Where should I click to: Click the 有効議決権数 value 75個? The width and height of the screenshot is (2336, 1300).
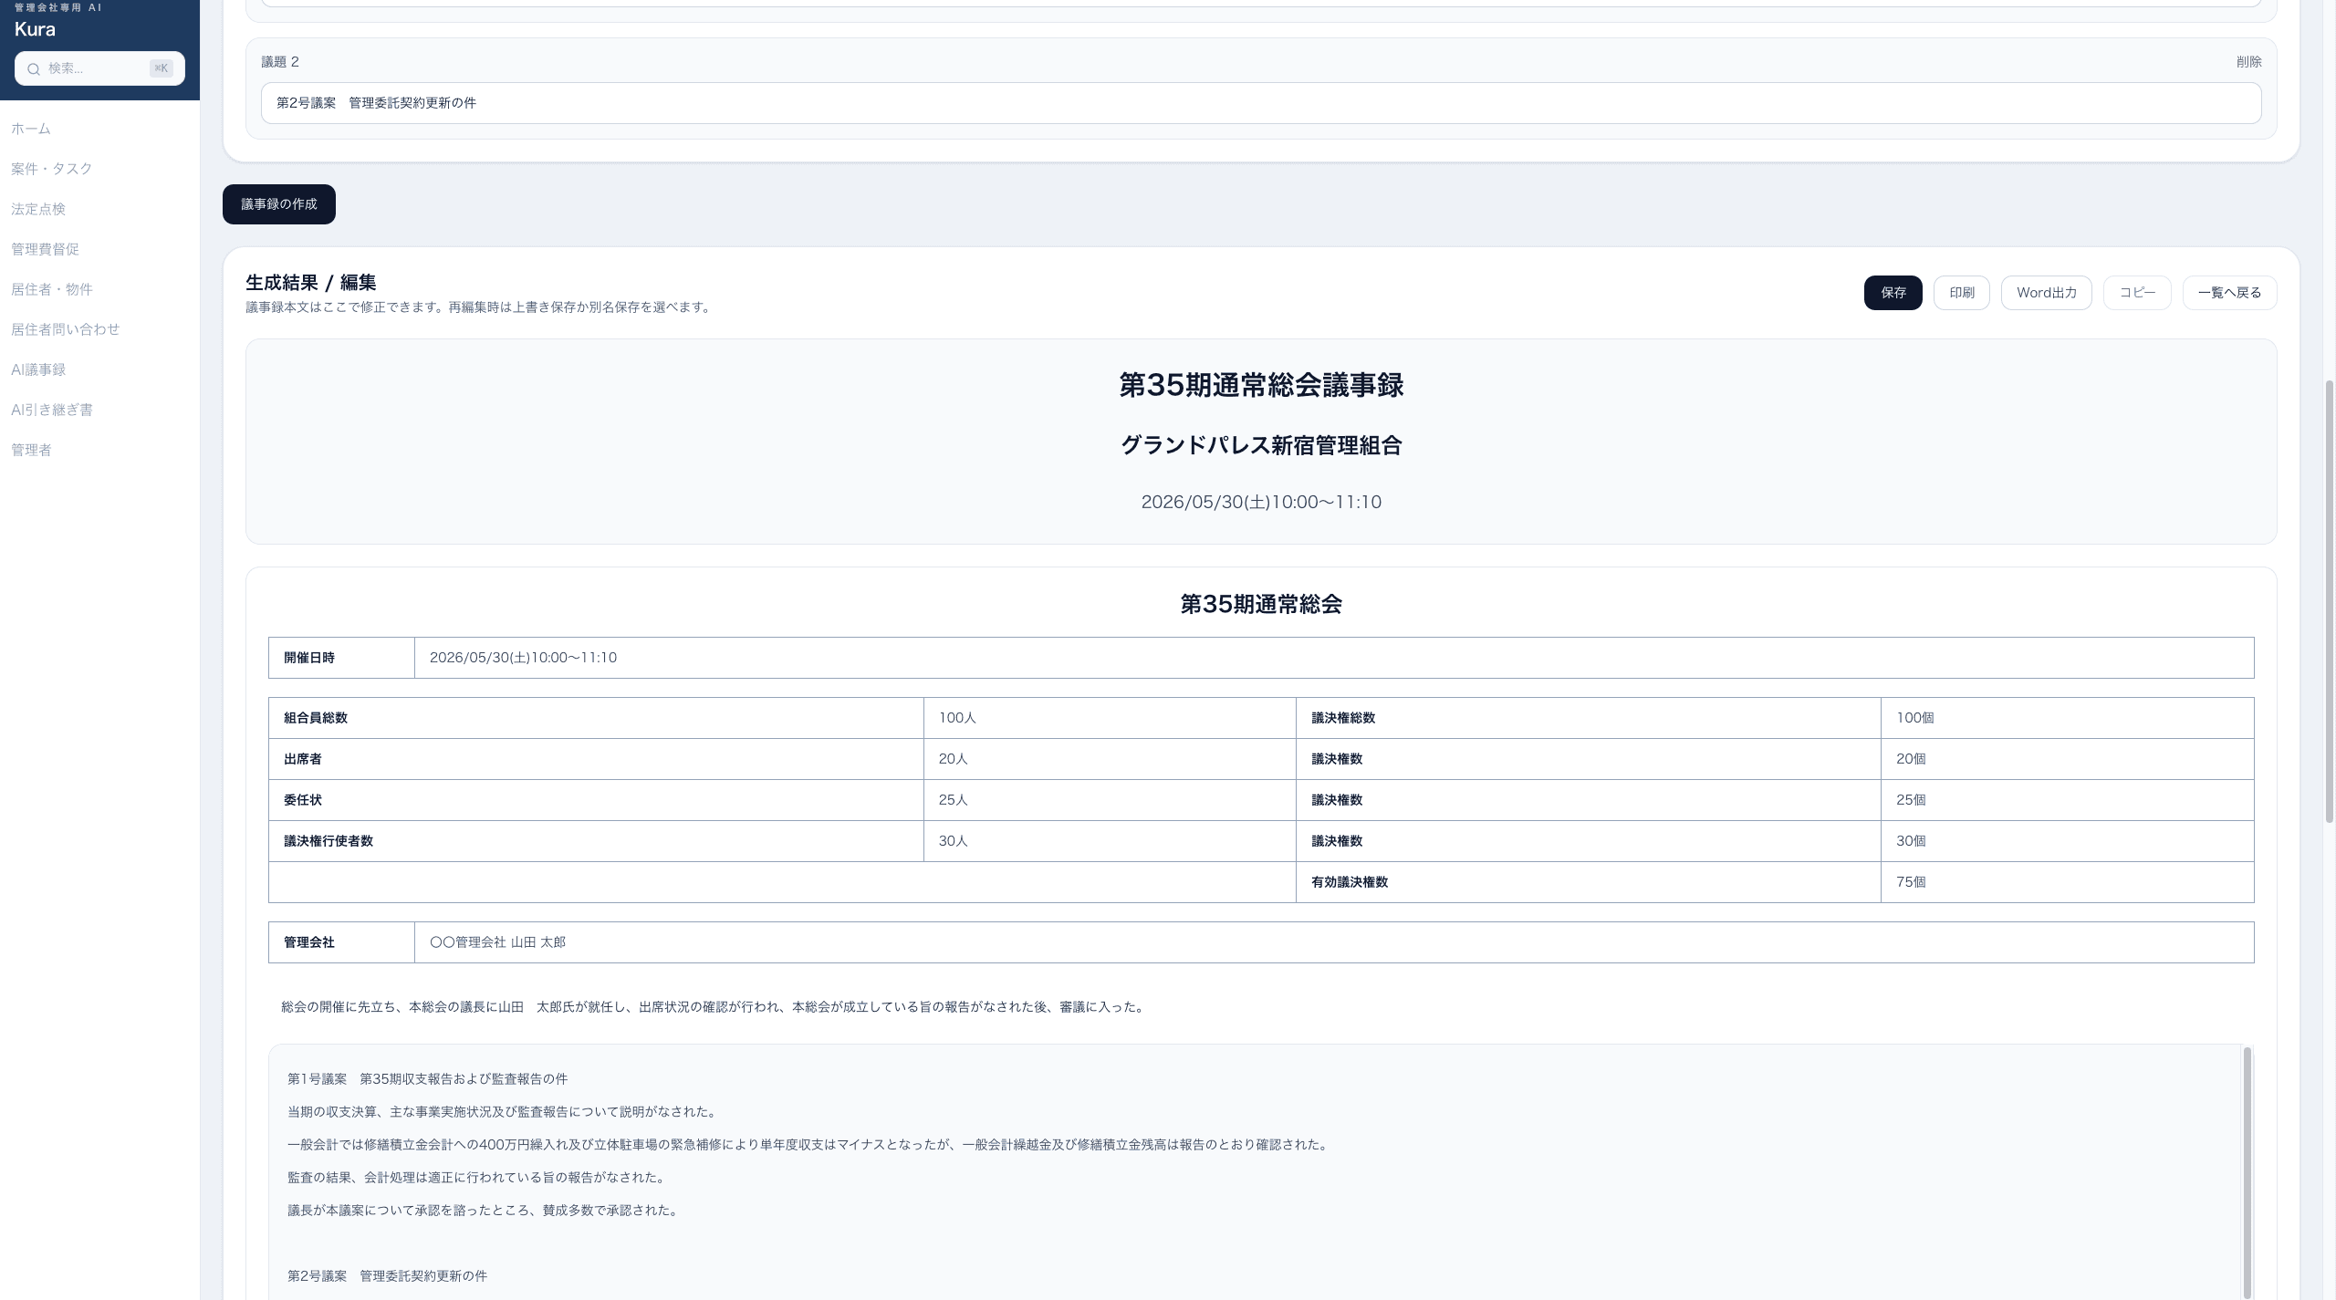click(x=1911, y=882)
